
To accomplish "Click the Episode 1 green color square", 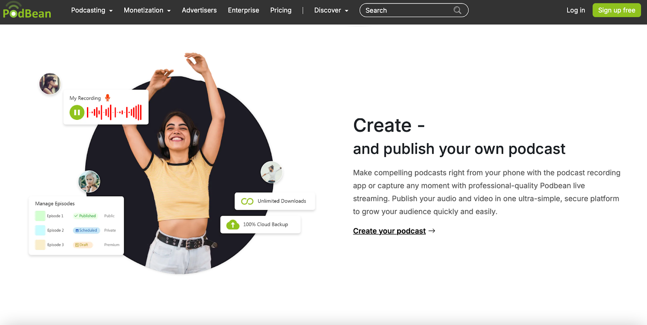I will (40, 216).
